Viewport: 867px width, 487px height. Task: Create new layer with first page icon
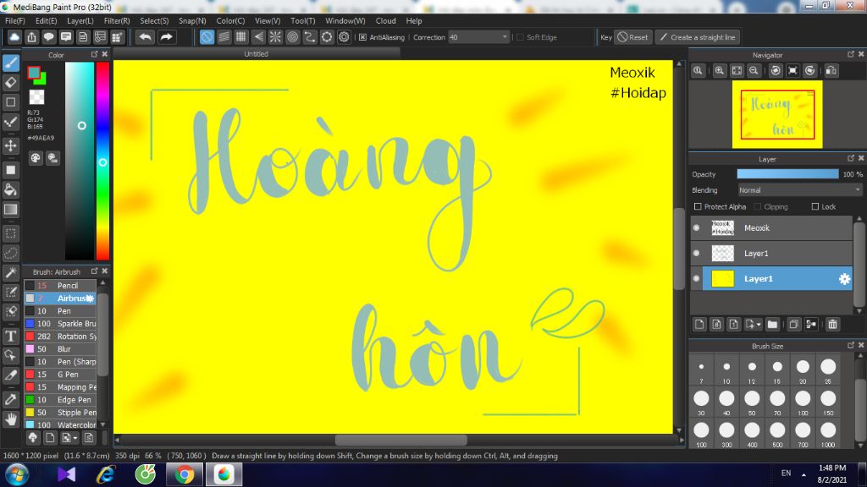coord(699,324)
